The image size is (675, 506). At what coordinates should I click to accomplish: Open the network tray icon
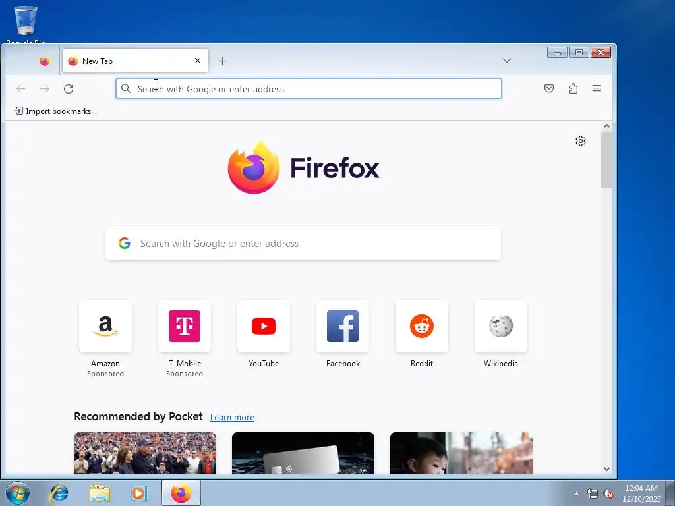click(593, 493)
